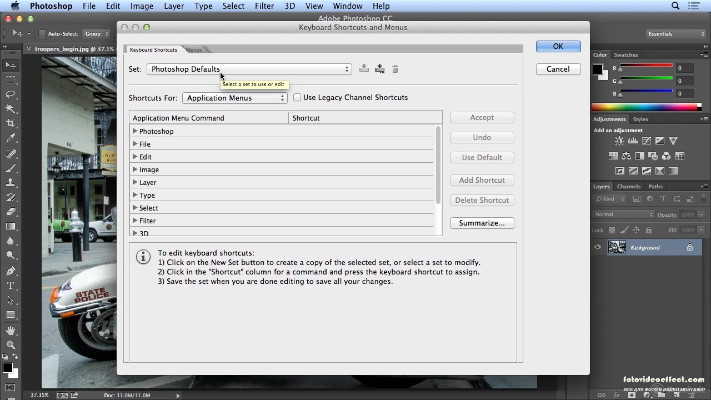
Task: Click the OK button
Action: tap(558, 46)
